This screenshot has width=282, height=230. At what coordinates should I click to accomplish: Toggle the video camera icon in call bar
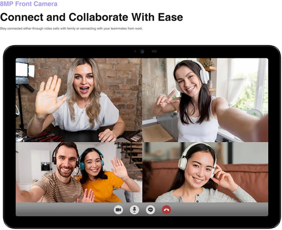118,210
